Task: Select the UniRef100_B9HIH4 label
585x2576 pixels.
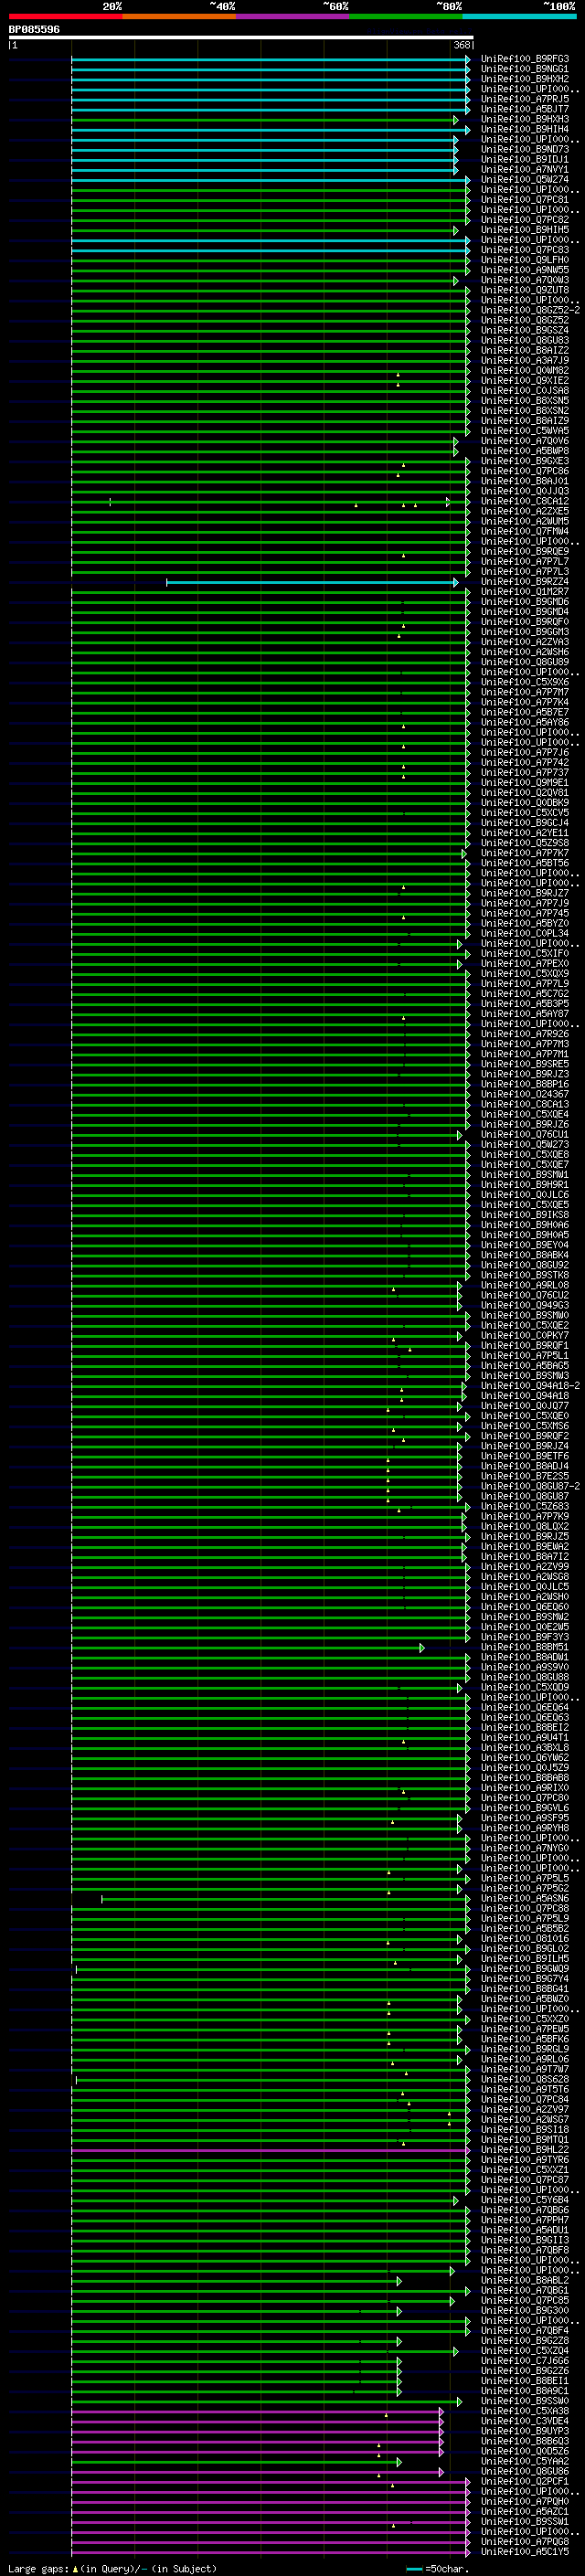Action: (525, 129)
